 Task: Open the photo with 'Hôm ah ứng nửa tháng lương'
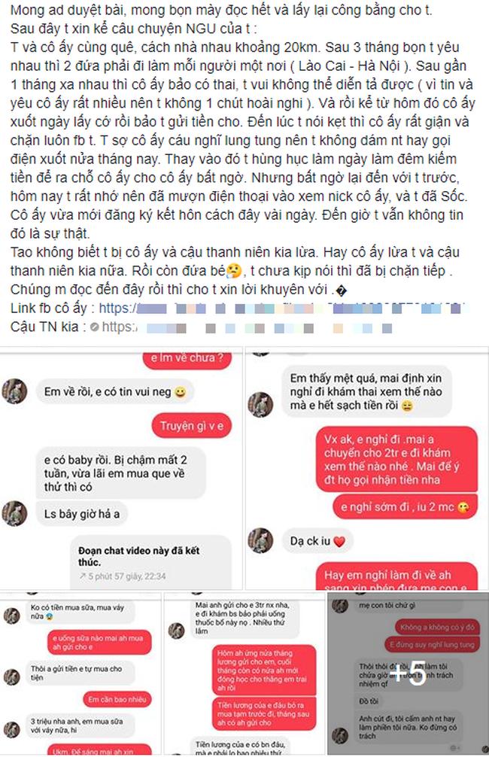244,673
